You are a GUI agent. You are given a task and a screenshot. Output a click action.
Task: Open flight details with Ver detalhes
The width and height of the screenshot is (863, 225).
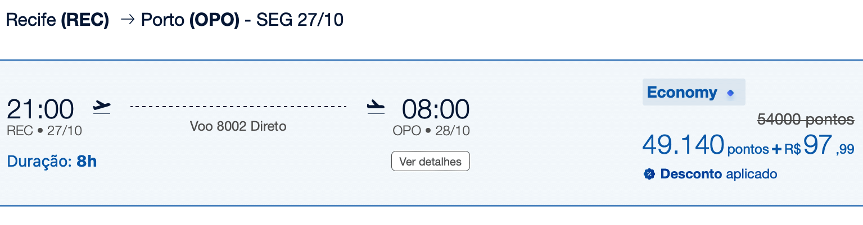point(430,162)
